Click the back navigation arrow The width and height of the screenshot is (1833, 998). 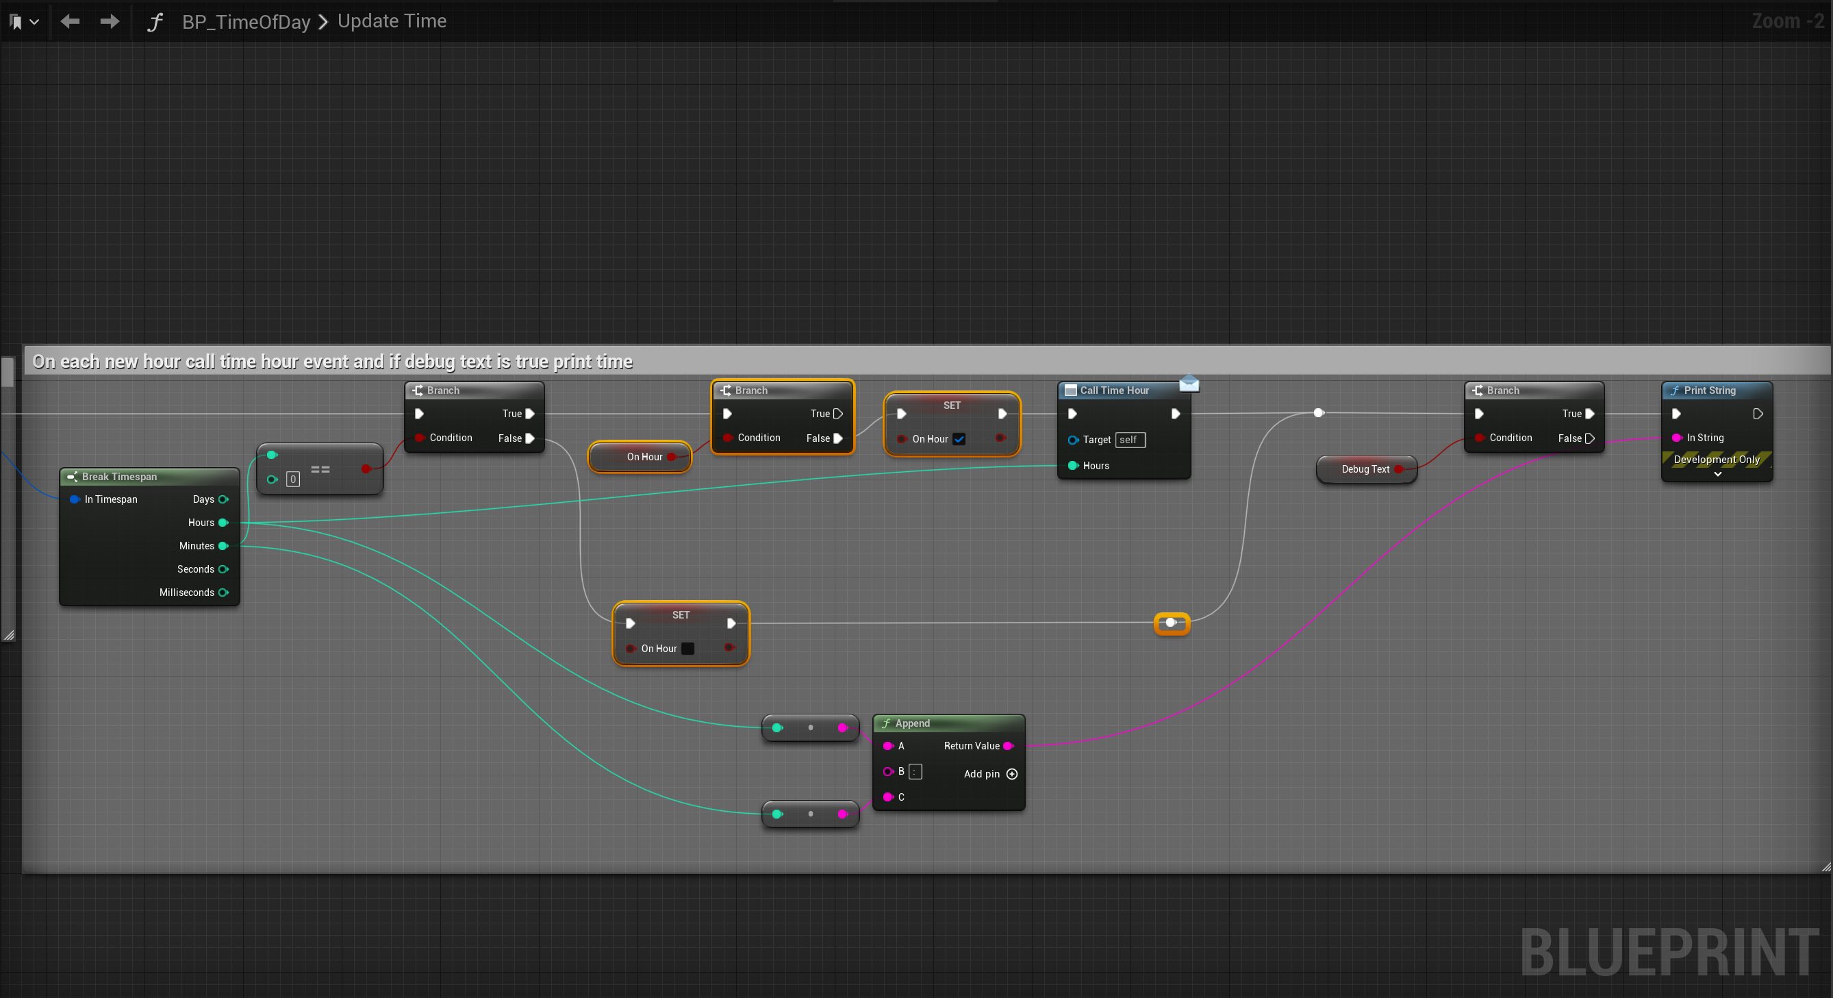tap(70, 21)
